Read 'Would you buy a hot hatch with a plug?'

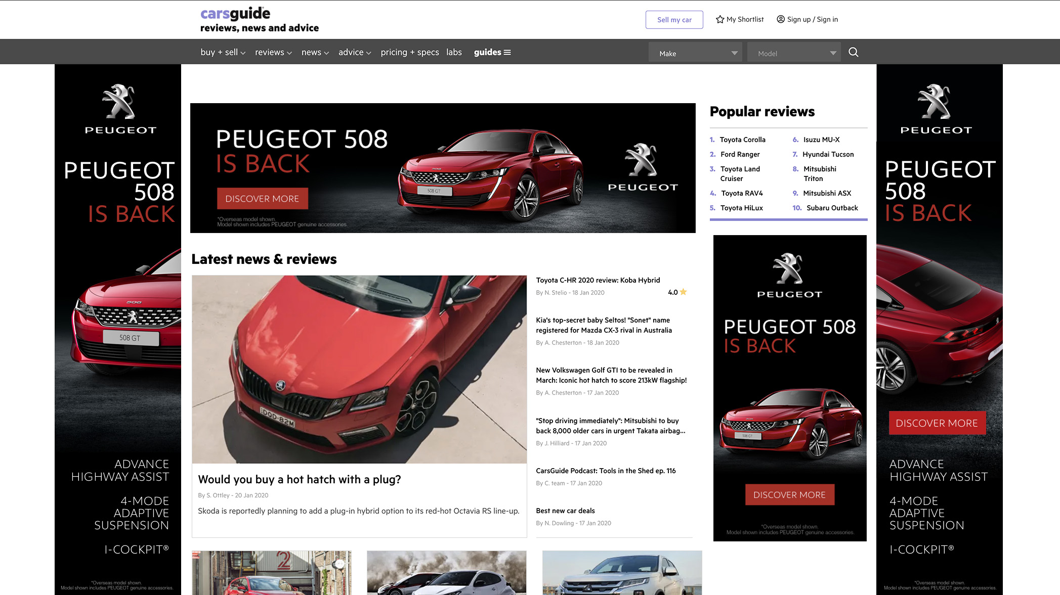299,479
